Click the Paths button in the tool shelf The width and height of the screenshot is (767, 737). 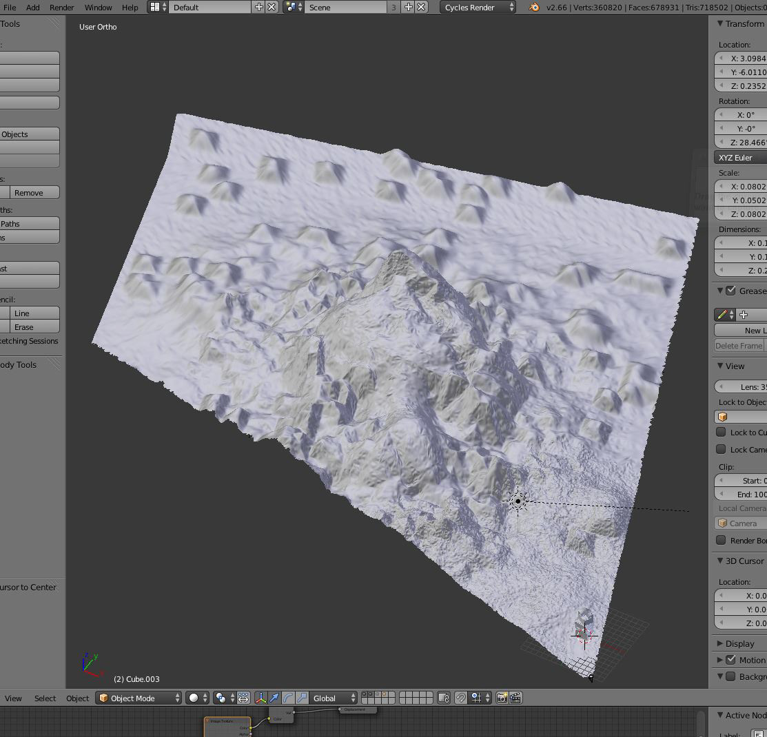pos(30,223)
